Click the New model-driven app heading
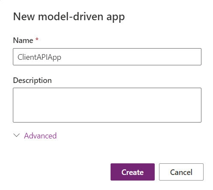This screenshot has height=190, width=213. coord(69,17)
